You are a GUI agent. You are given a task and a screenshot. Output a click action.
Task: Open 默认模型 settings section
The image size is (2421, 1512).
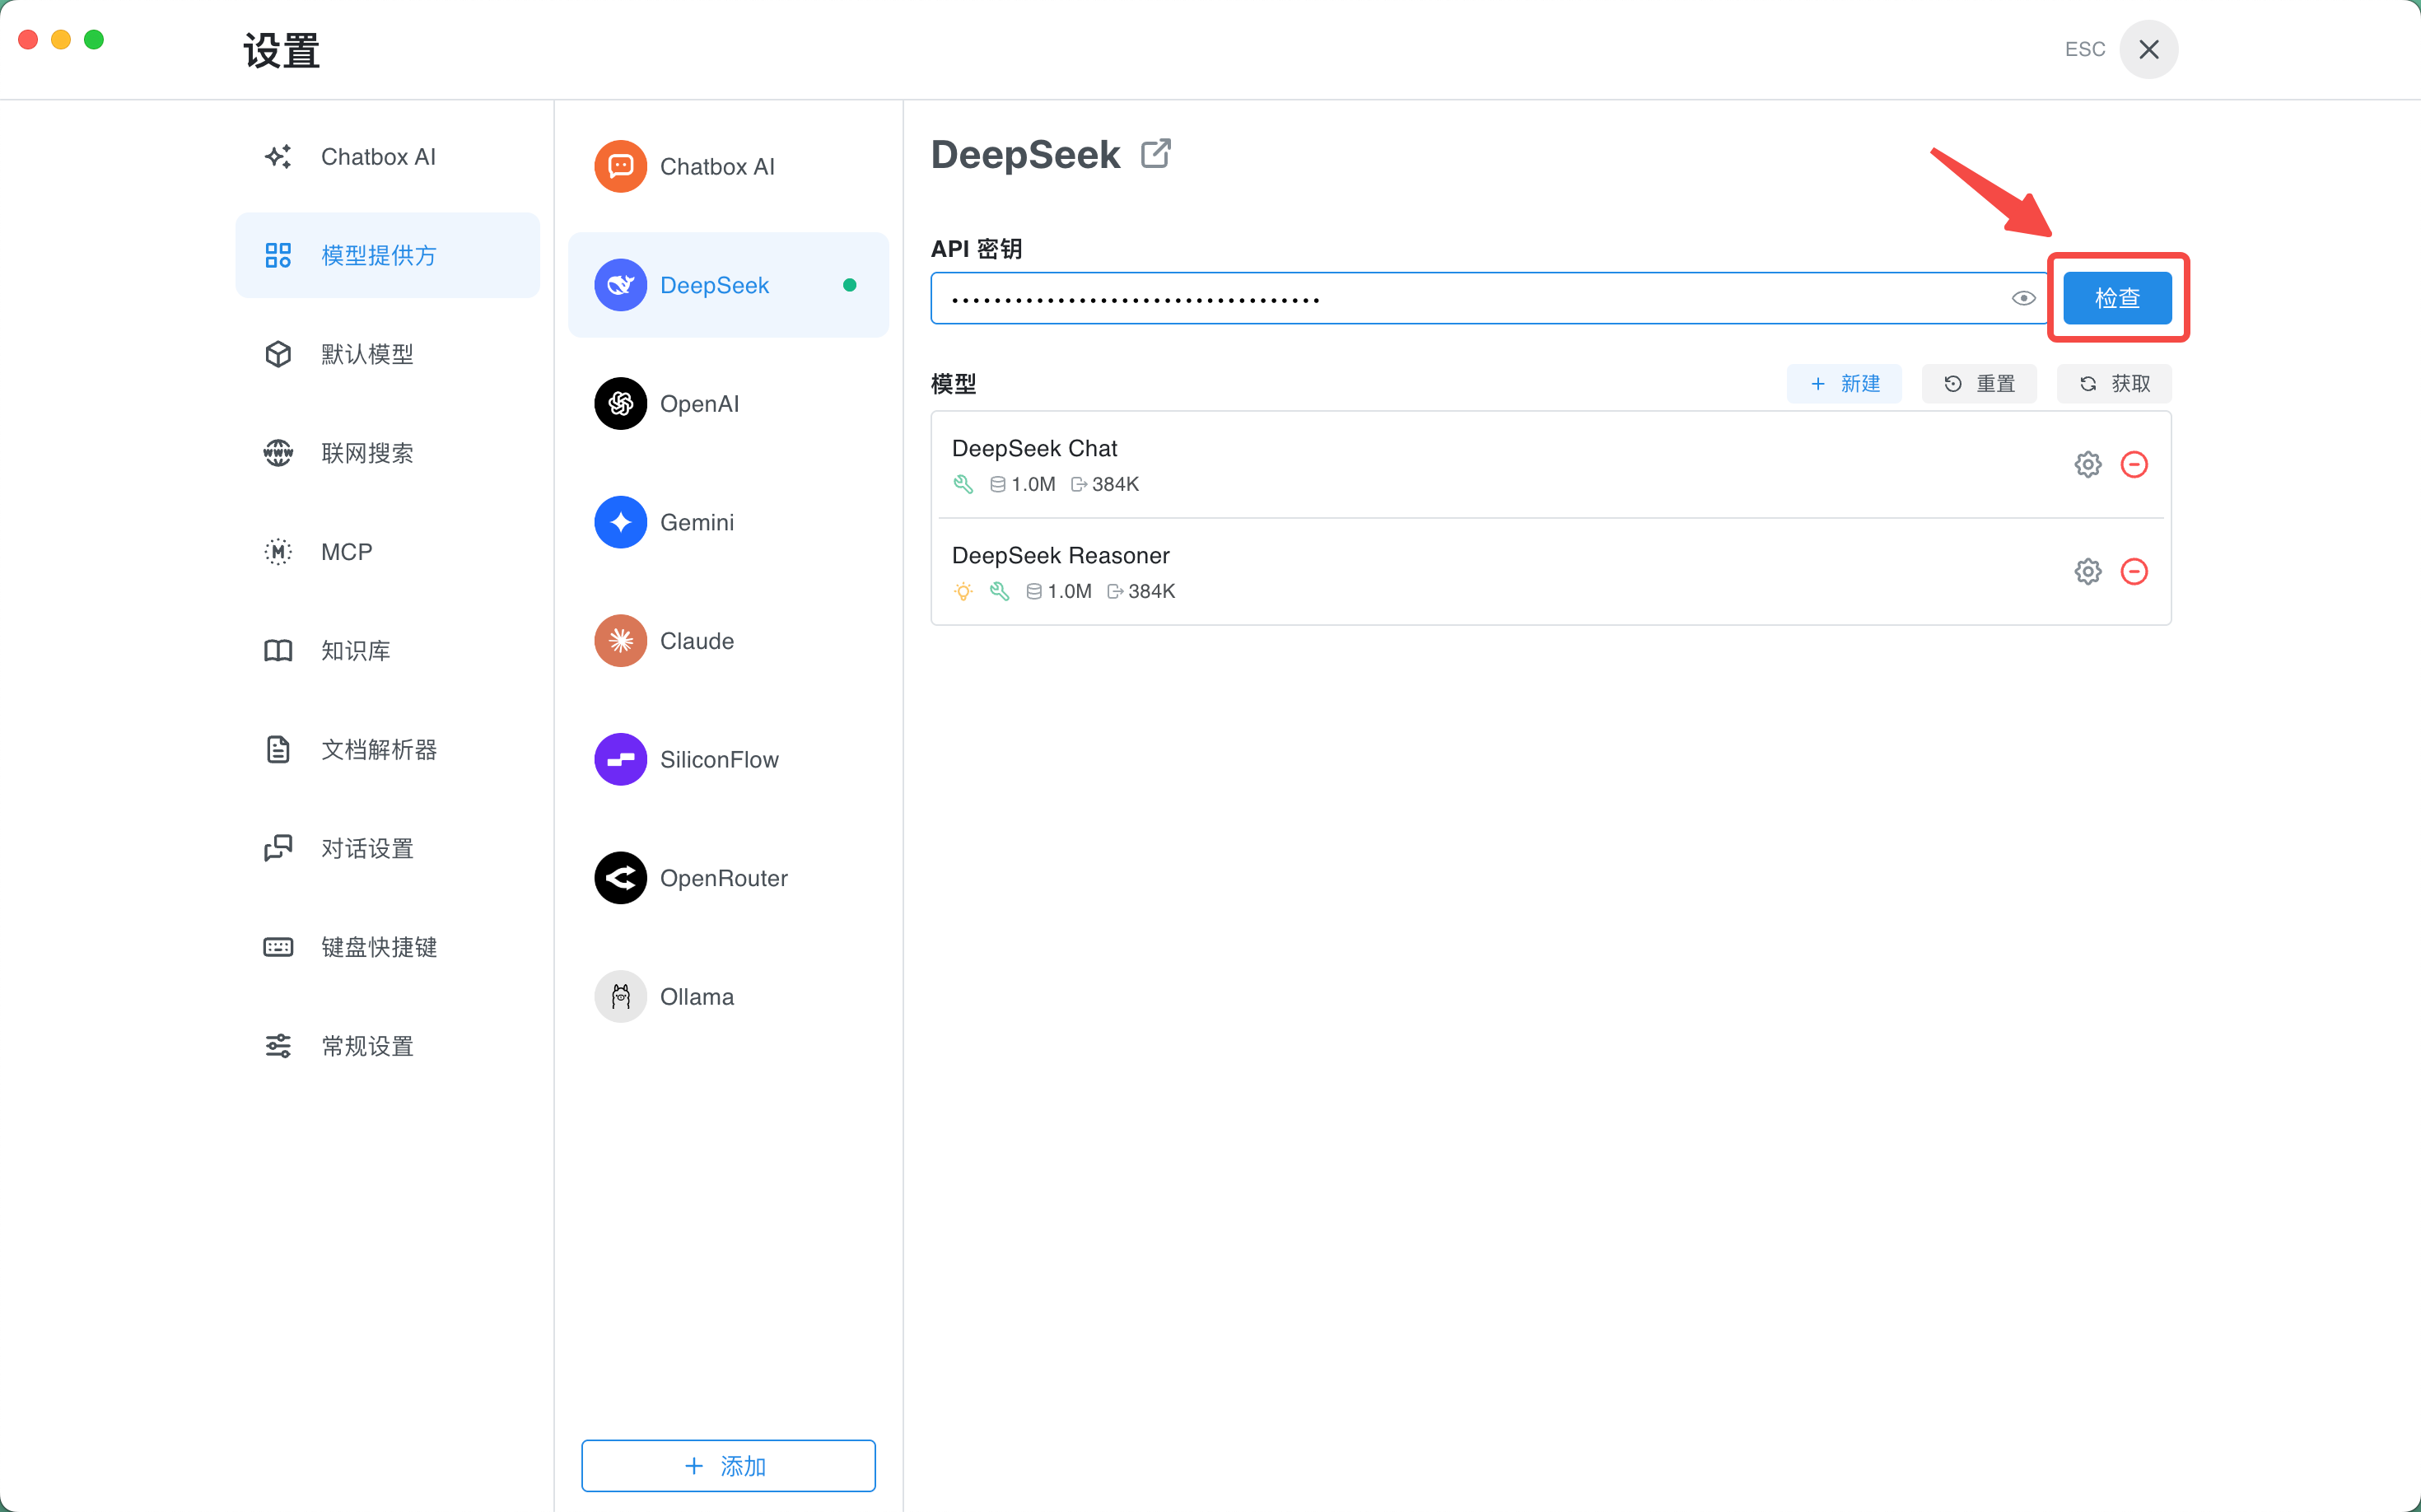387,354
